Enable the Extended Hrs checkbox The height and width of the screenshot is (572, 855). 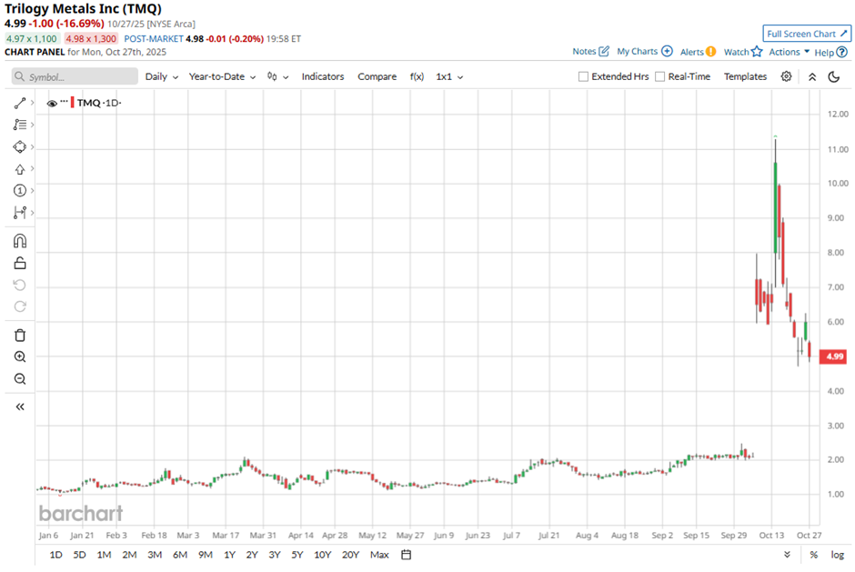(x=583, y=77)
